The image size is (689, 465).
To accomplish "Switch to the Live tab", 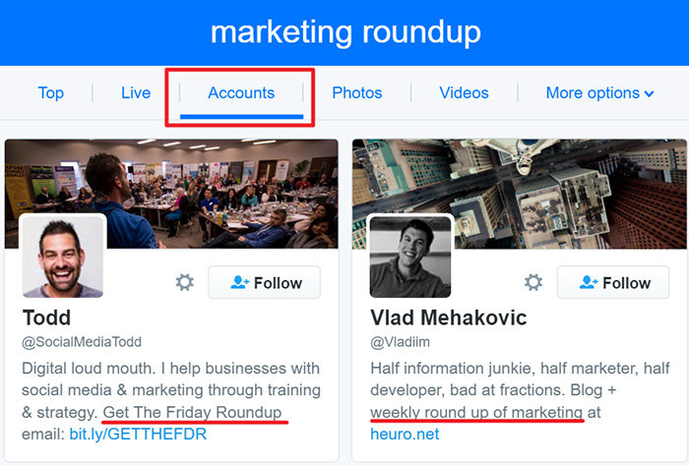I will 136,93.
